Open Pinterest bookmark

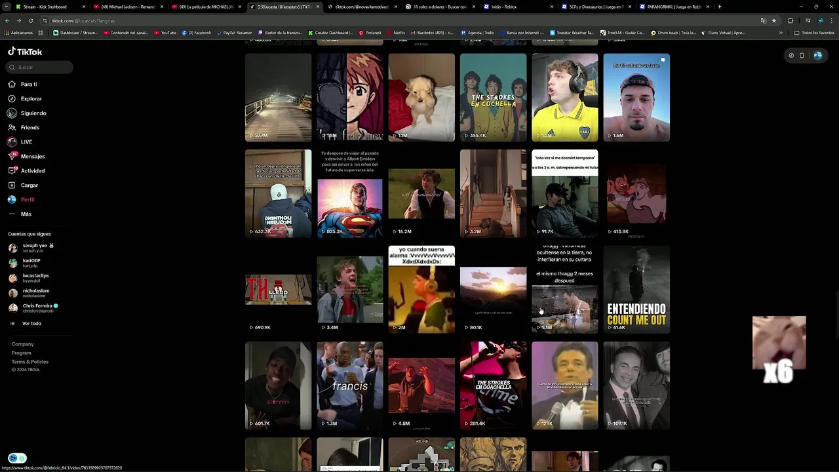click(370, 32)
